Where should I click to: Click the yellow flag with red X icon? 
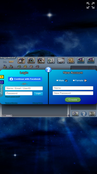tap(2, 77)
